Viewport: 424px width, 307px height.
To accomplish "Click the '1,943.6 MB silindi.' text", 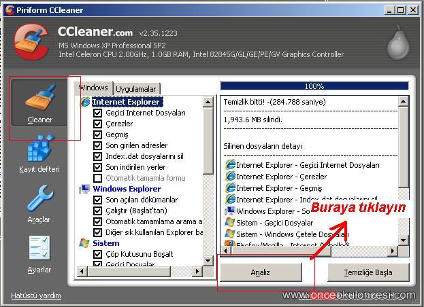I will 252,120.
